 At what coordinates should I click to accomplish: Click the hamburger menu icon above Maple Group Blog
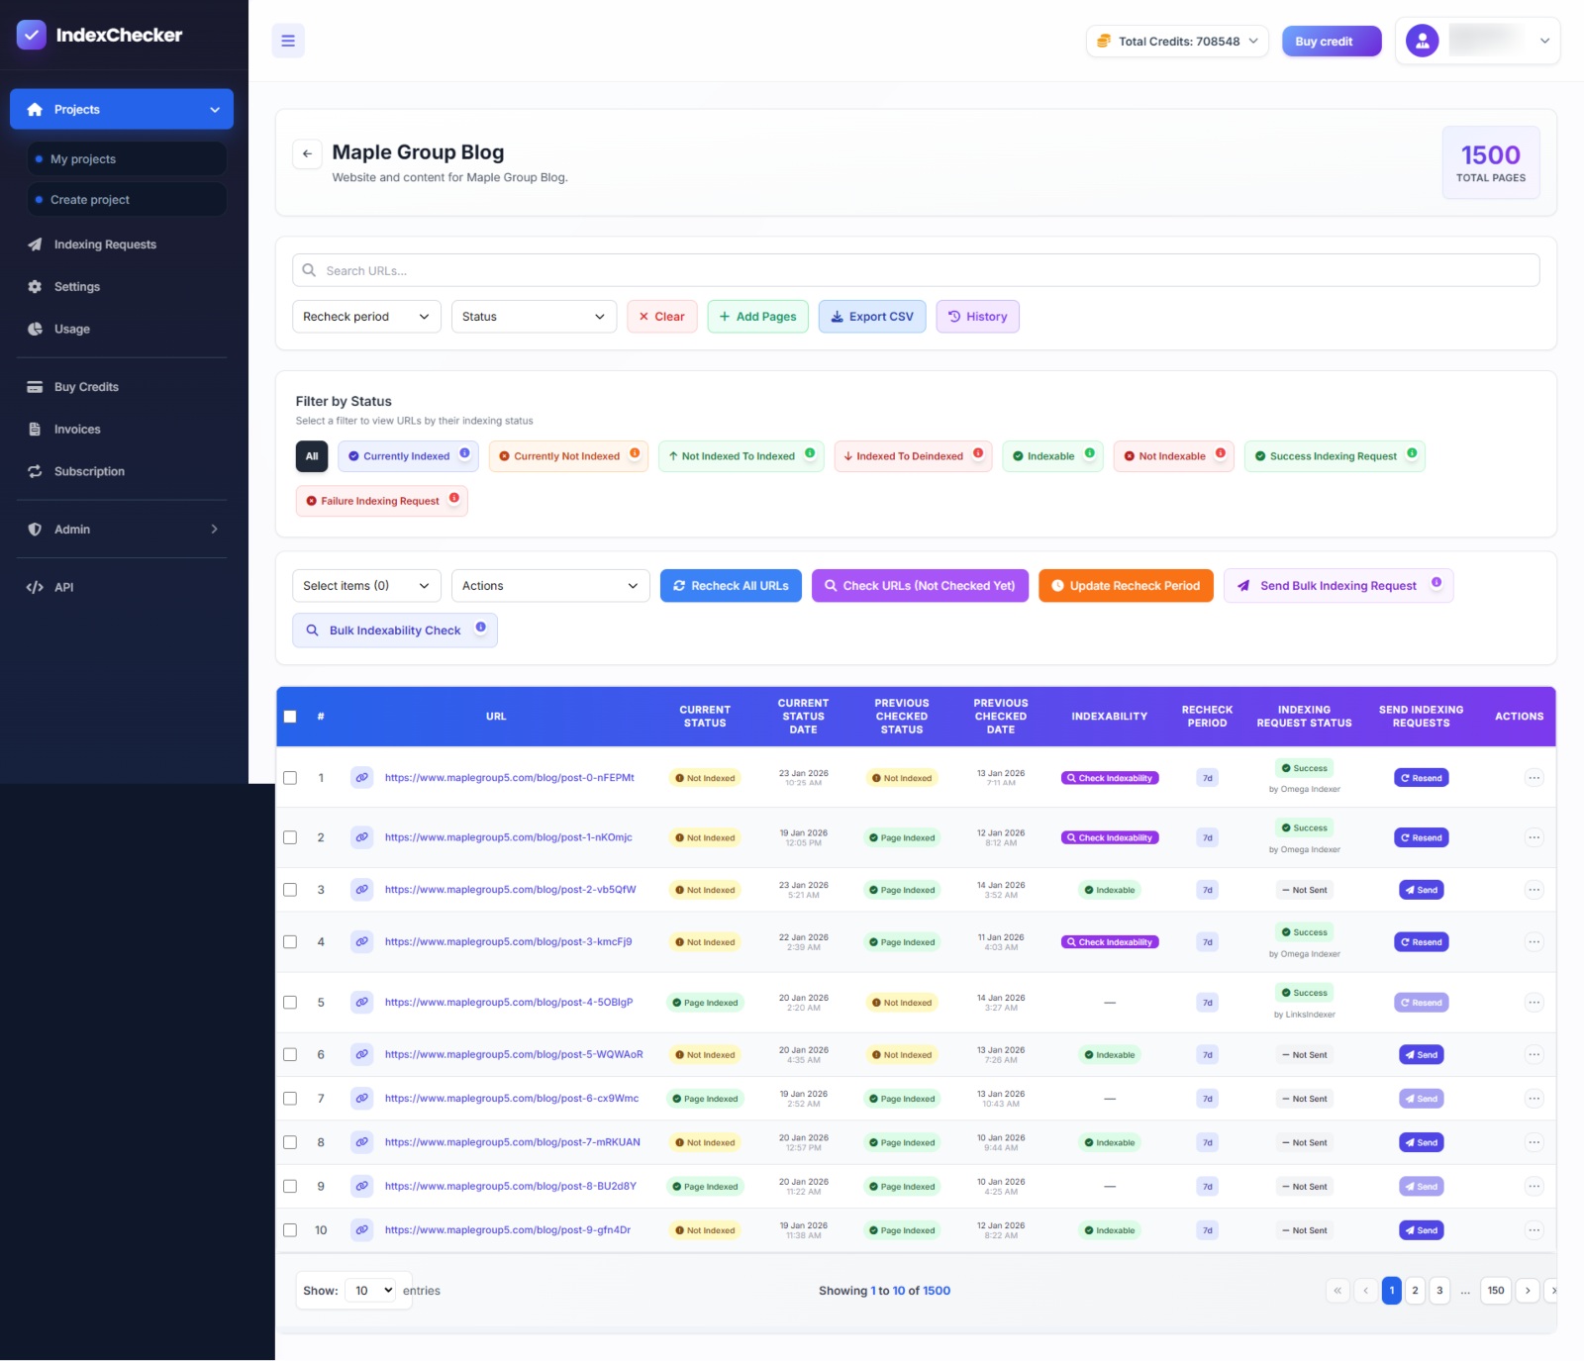point(288,41)
